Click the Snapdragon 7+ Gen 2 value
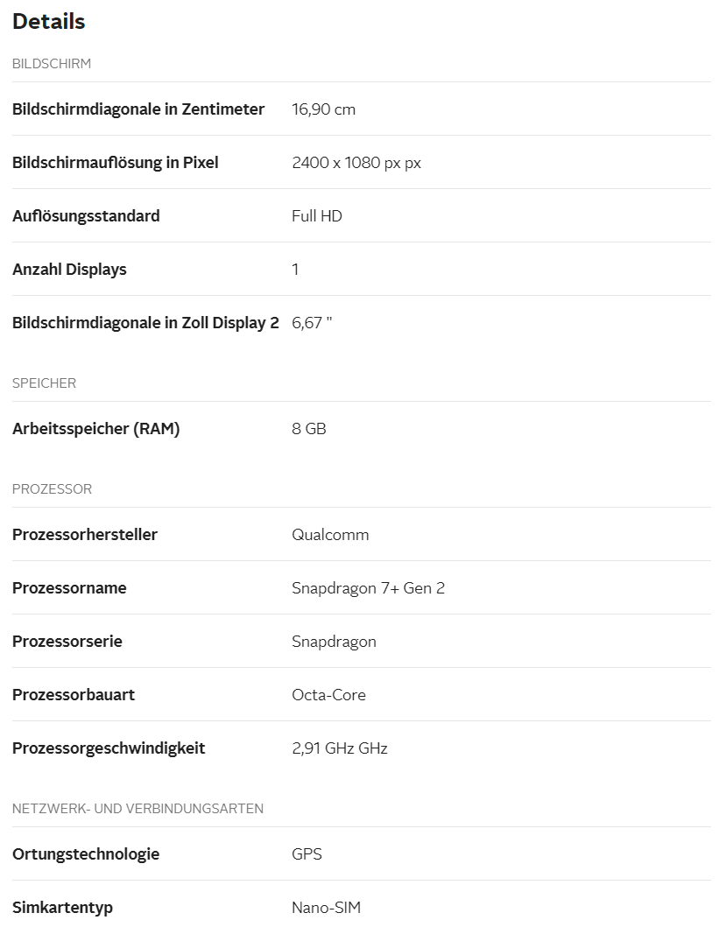Screen dimensions: 719x941 pyautogui.click(x=368, y=588)
